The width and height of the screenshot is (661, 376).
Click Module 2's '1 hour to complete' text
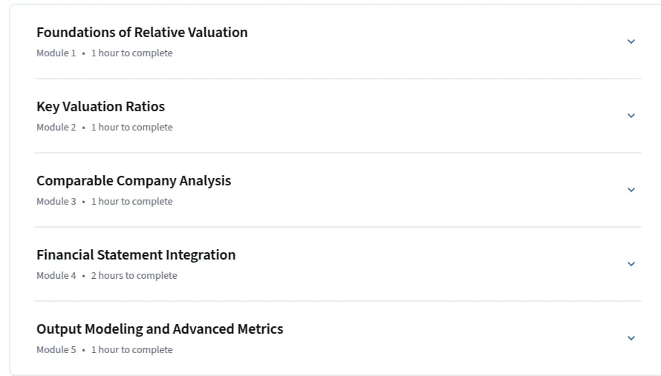(132, 127)
